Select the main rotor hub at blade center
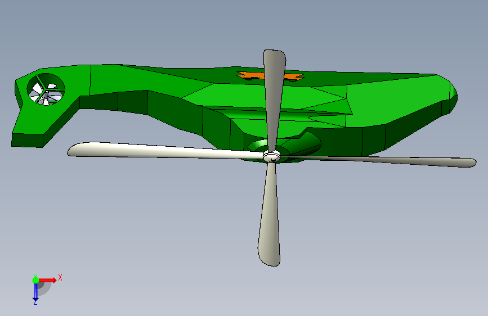This screenshot has width=488, height=316. click(x=272, y=156)
